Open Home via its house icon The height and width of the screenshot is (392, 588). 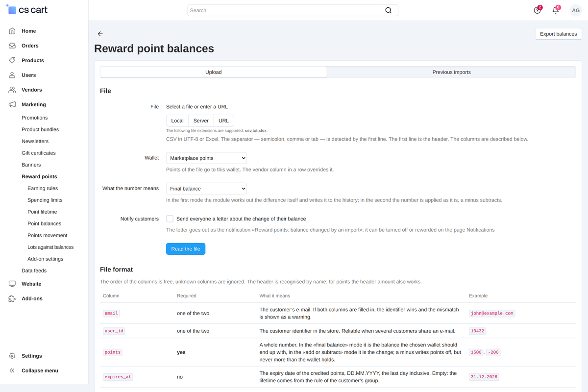tap(12, 31)
